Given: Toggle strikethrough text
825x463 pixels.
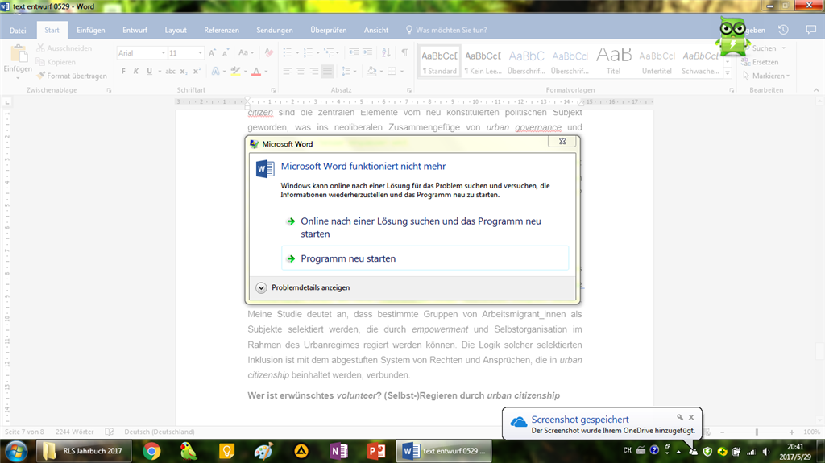Looking at the screenshot, I should tap(171, 71).
